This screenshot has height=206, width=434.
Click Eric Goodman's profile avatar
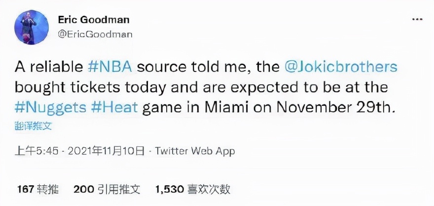click(32, 28)
